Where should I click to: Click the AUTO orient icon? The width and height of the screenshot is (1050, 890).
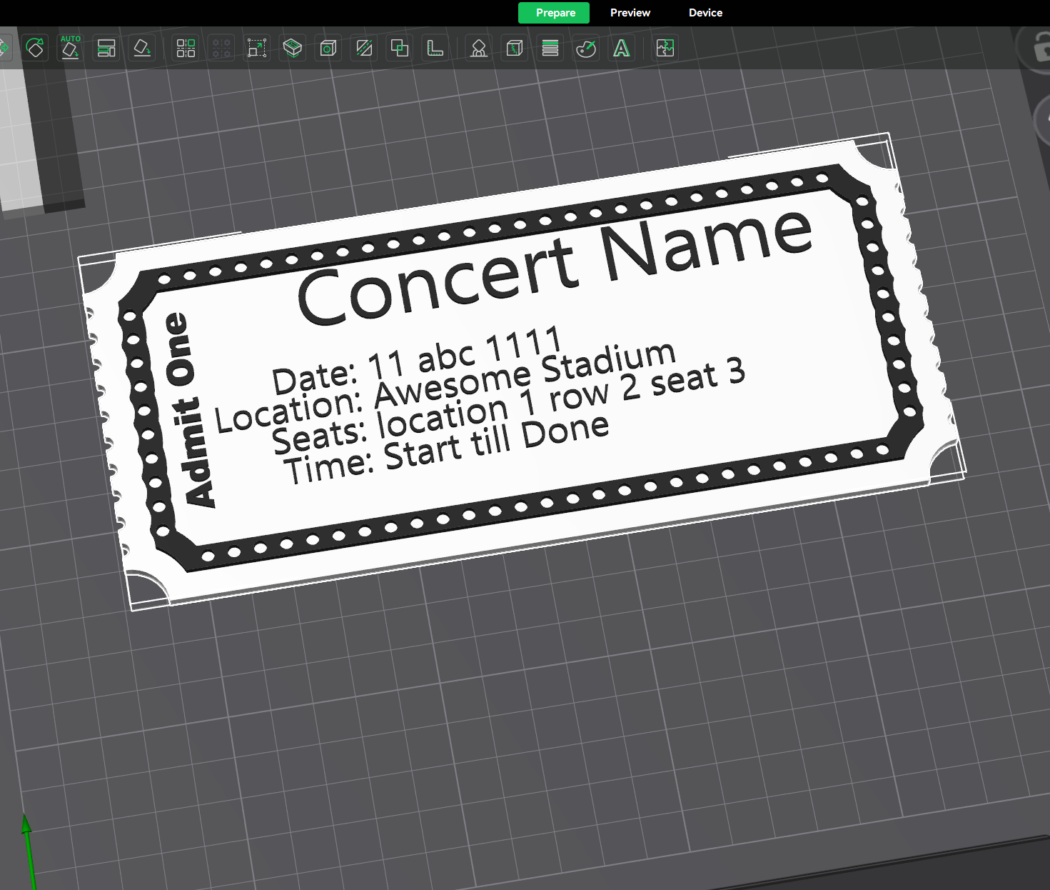[x=70, y=48]
